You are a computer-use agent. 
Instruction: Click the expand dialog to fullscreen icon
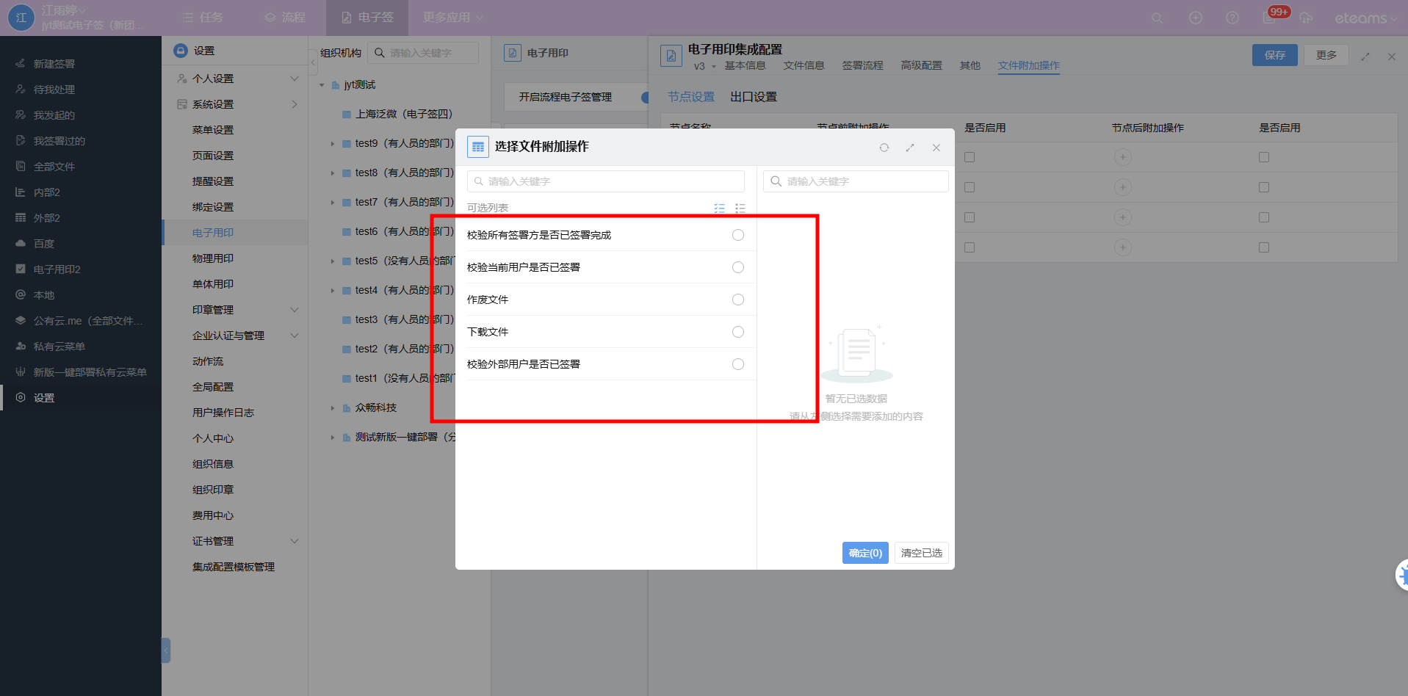coord(910,148)
